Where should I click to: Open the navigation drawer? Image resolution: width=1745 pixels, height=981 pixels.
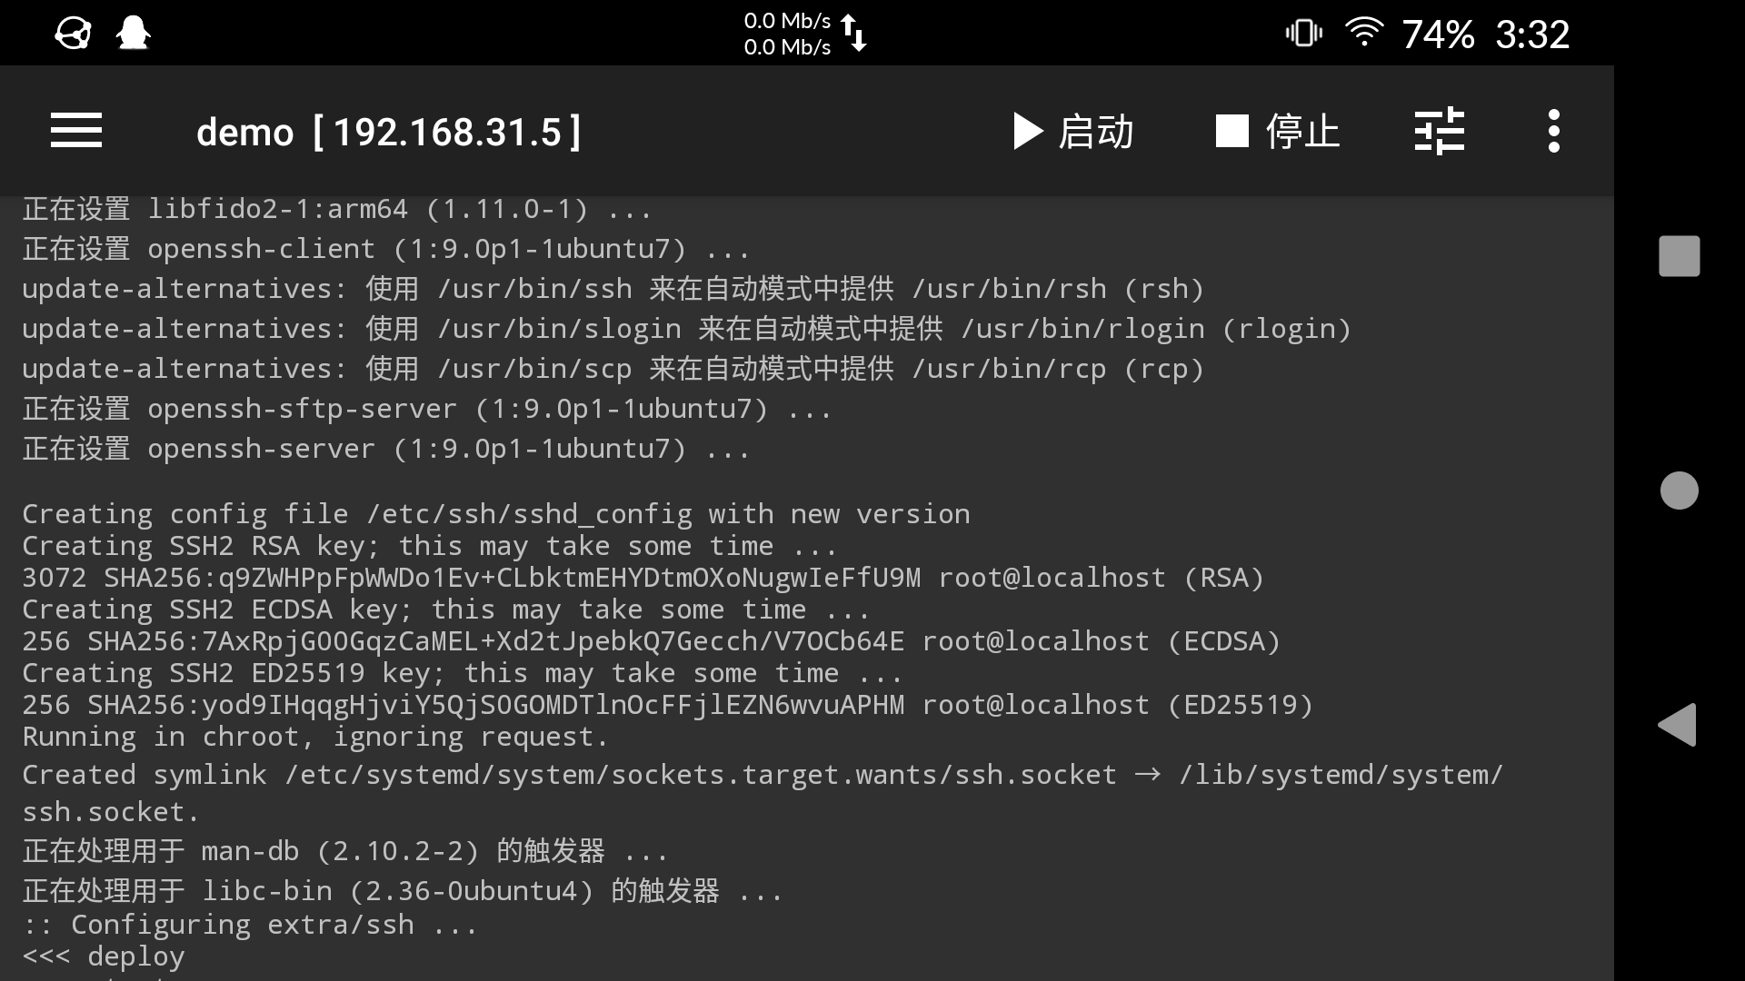75,130
